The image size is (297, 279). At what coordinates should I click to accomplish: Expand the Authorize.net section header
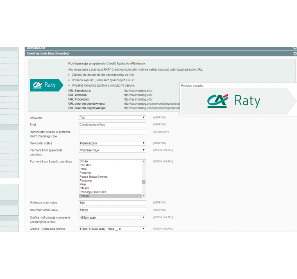161,48
